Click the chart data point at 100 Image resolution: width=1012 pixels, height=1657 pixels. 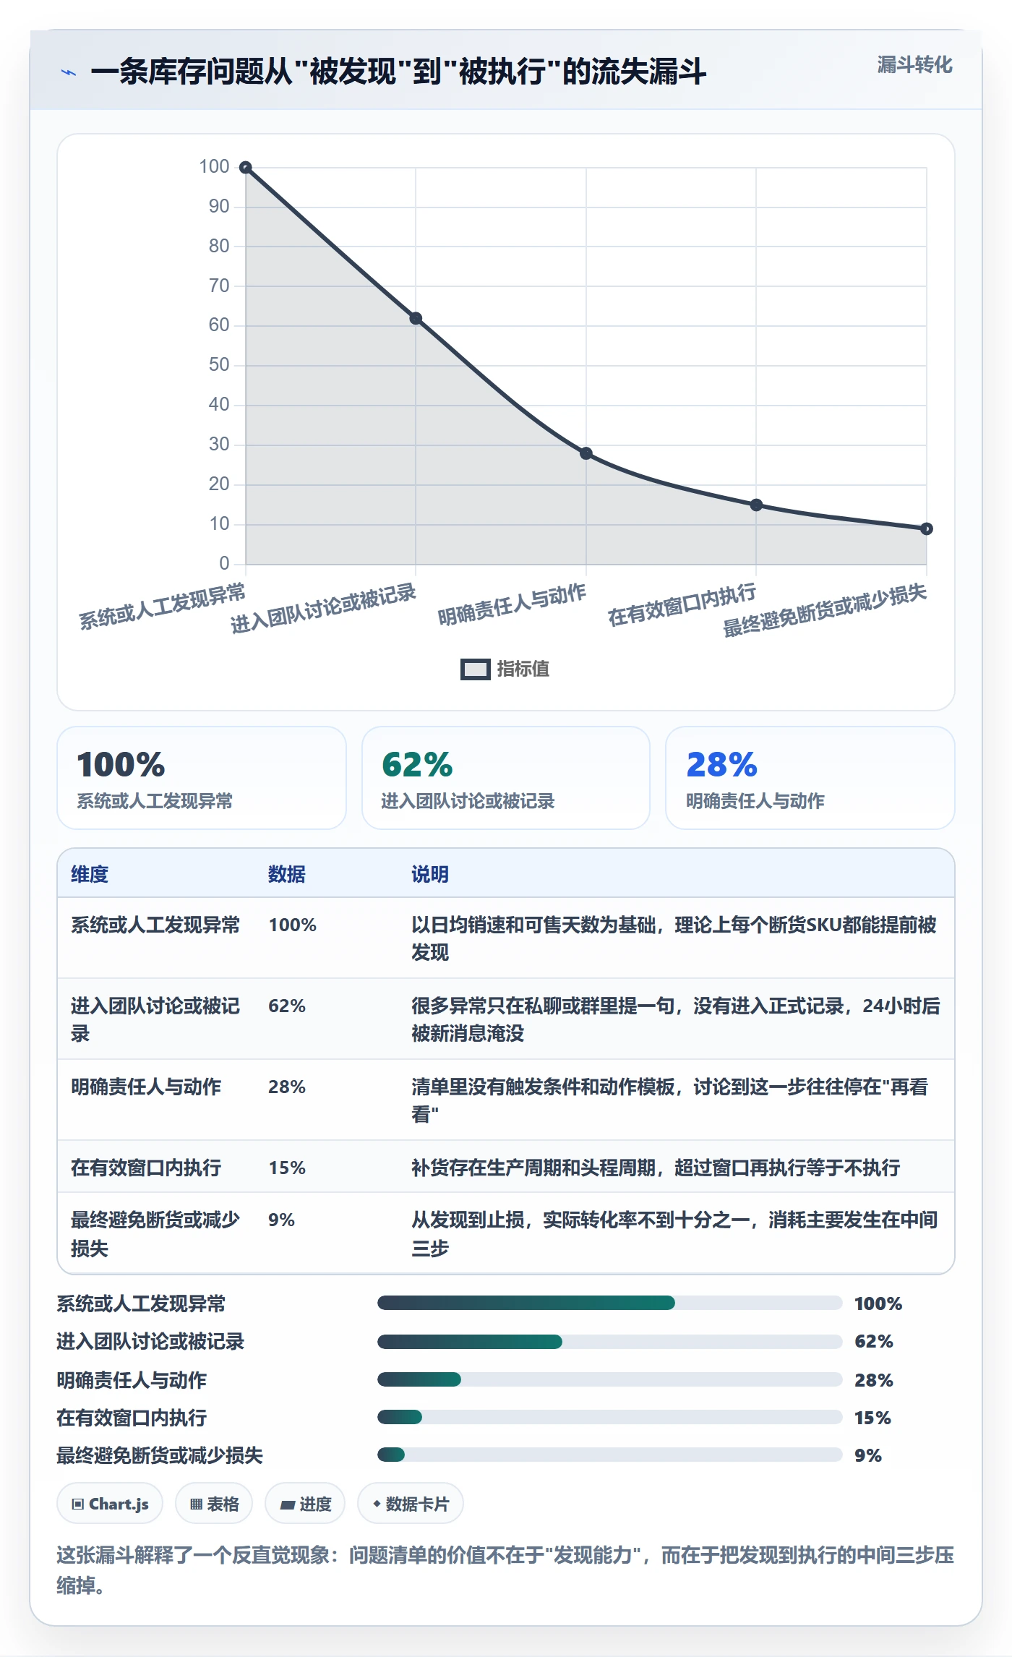(x=246, y=168)
